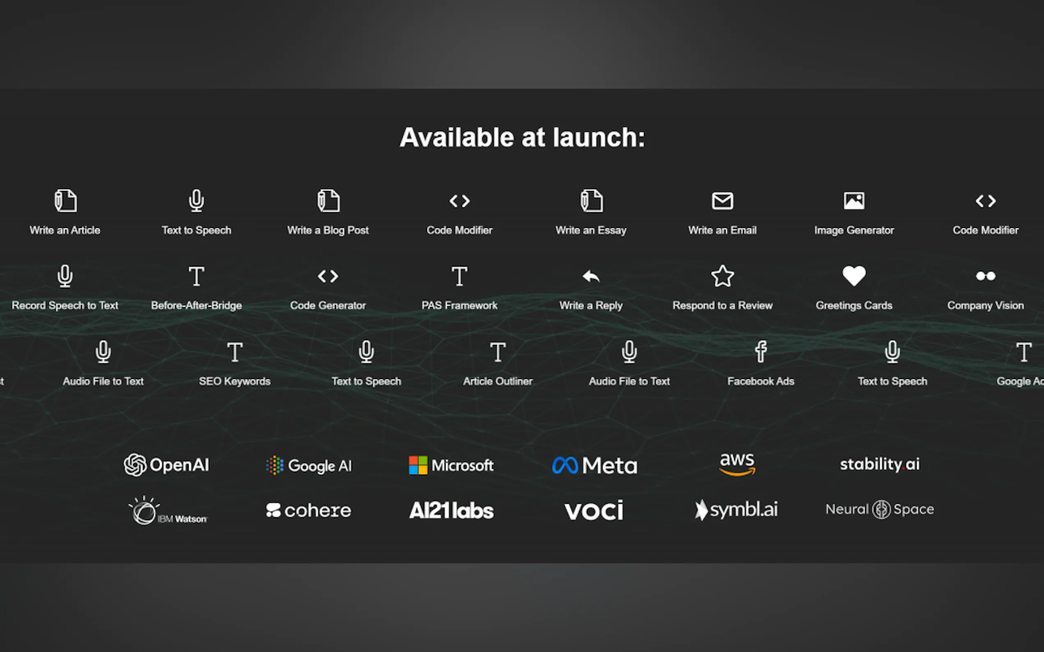Click the document icon above Write an Essay
Image resolution: width=1044 pixels, height=652 pixels.
coord(591,200)
